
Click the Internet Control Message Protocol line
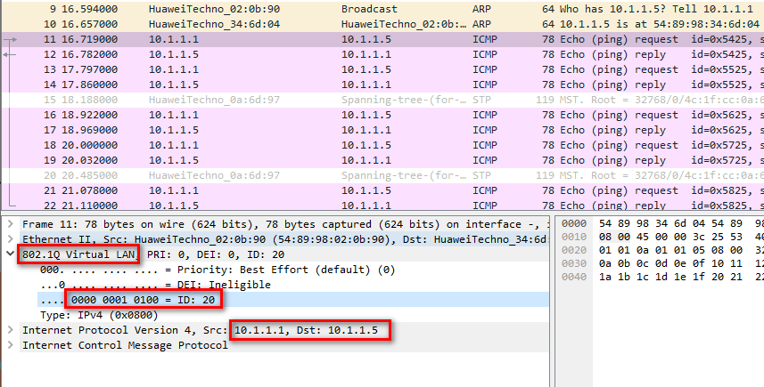(x=285, y=344)
